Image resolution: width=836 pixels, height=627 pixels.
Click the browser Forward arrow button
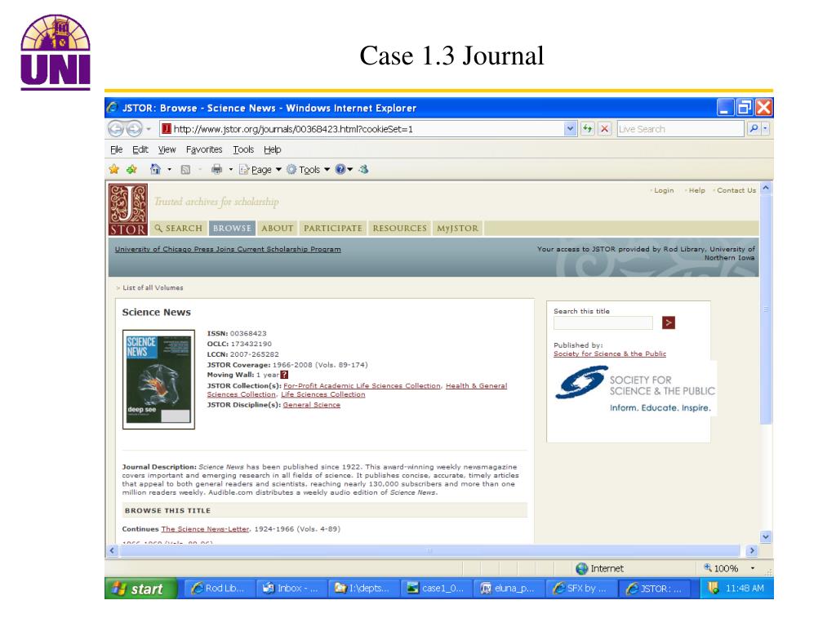[134, 129]
